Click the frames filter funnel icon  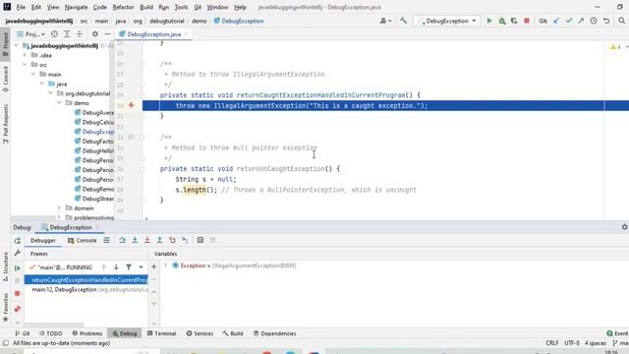[129, 266]
